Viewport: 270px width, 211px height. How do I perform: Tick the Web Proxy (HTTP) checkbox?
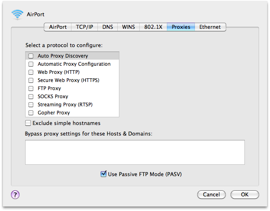pos(31,72)
